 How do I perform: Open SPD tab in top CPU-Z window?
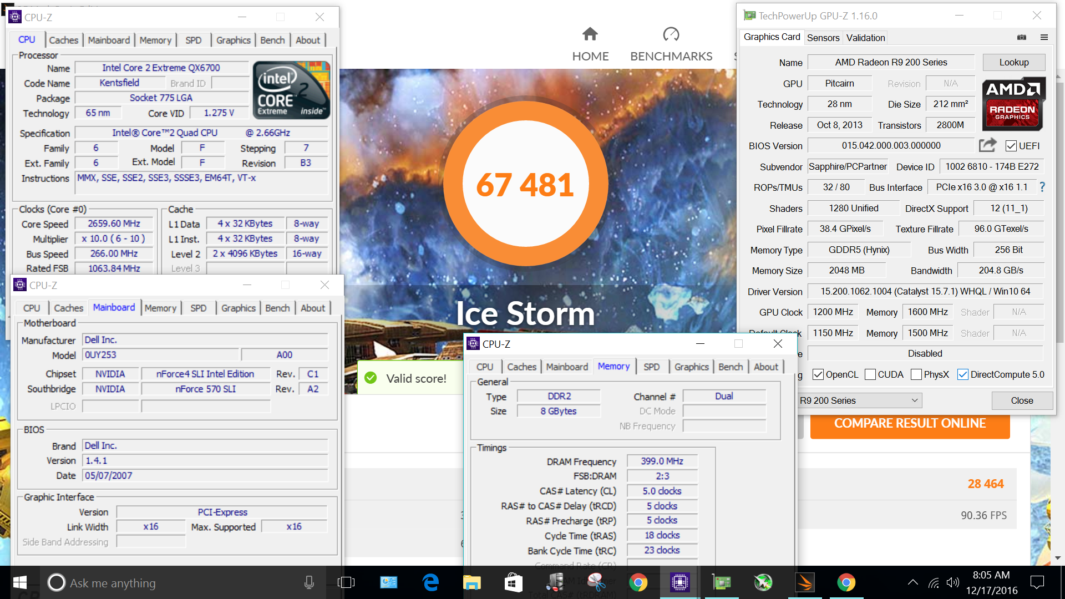[193, 40]
